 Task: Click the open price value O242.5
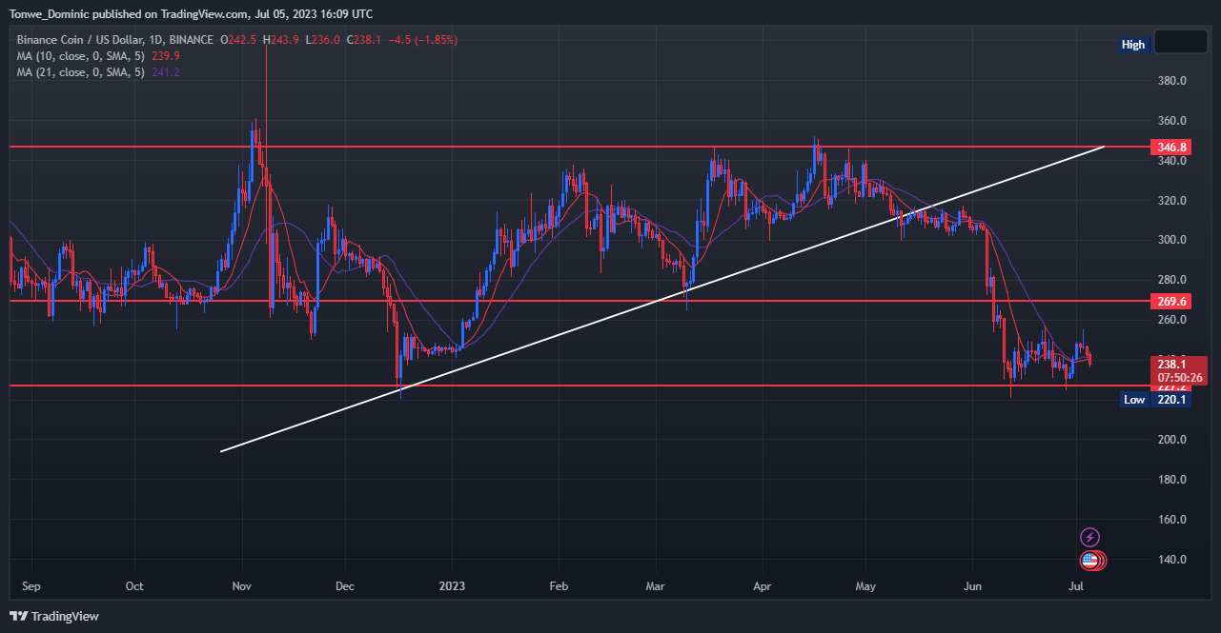pyautogui.click(x=240, y=40)
